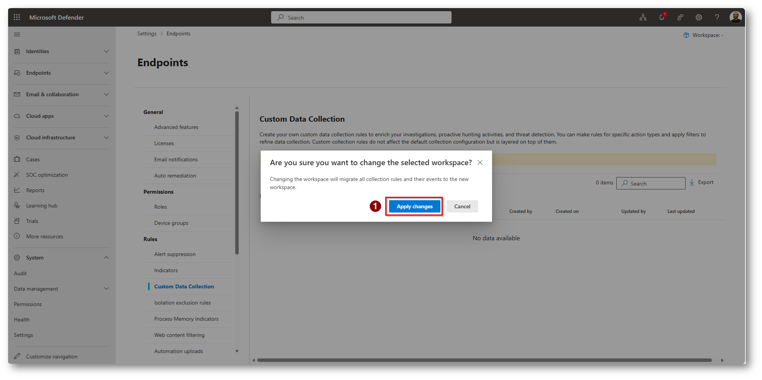
Task: Open the app launcher waffle icon
Action: (x=17, y=17)
